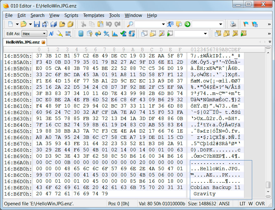Open the calculator tool
275x210 pixels.
pyautogui.click(x=81, y=34)
